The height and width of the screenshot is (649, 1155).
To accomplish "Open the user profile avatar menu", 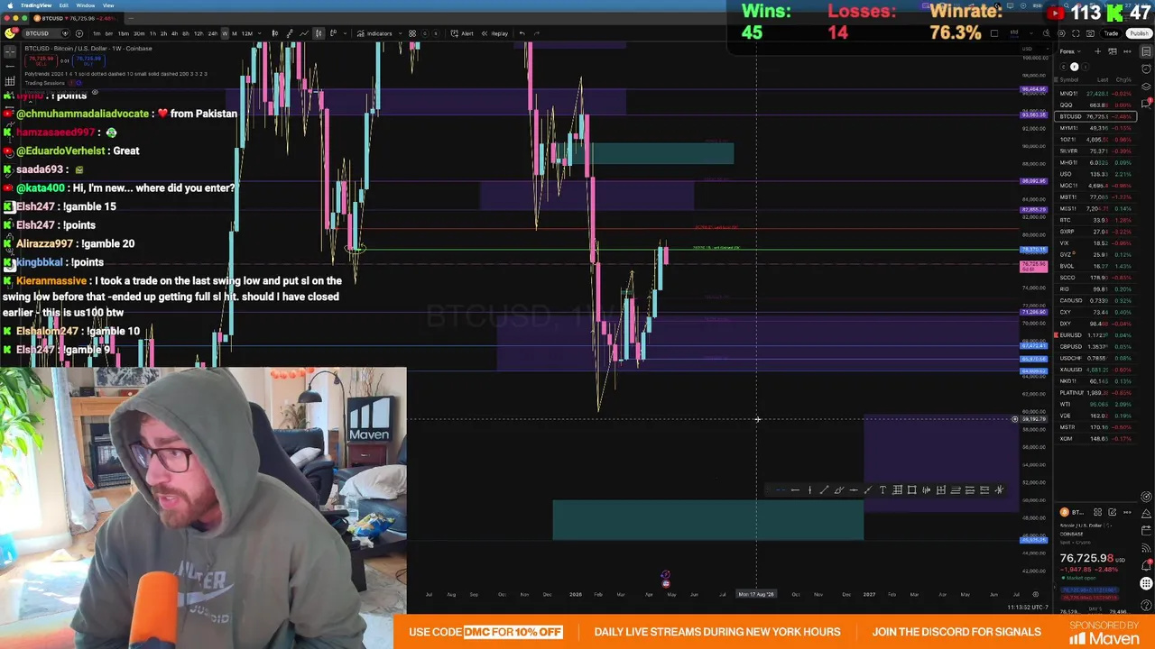I will tap(11, 33).
